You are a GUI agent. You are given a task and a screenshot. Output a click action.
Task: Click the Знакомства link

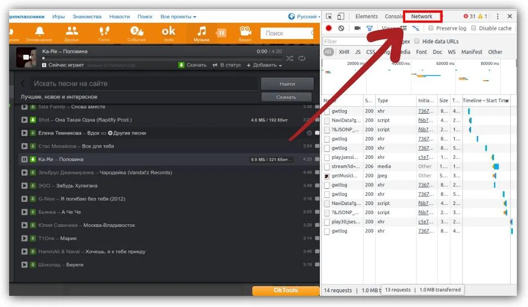[87, 17]
